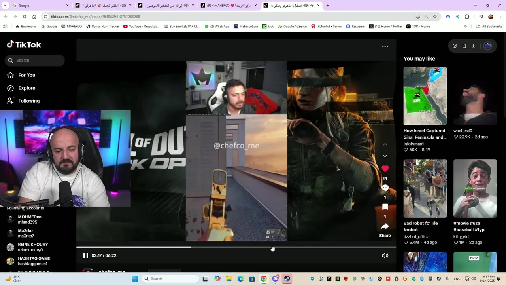Click the taskbar Search box
The width and height of the screenshot is (506, 285).
pos(170,279)
